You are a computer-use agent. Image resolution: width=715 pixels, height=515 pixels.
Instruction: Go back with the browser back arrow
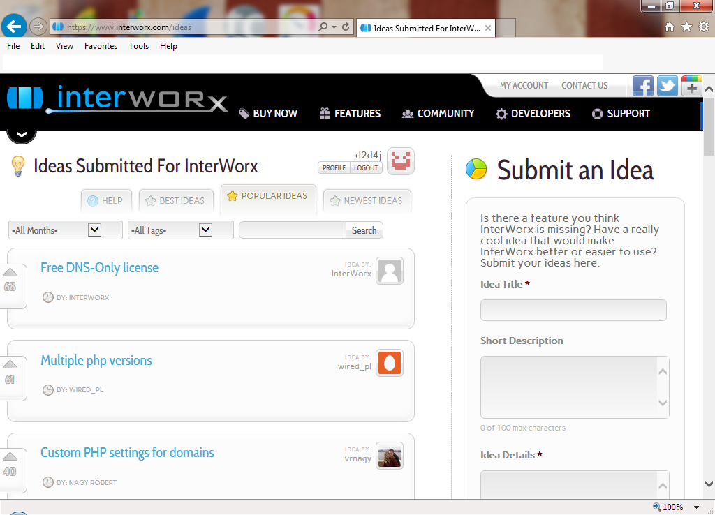pyautogui.click(x=14, y=27)
